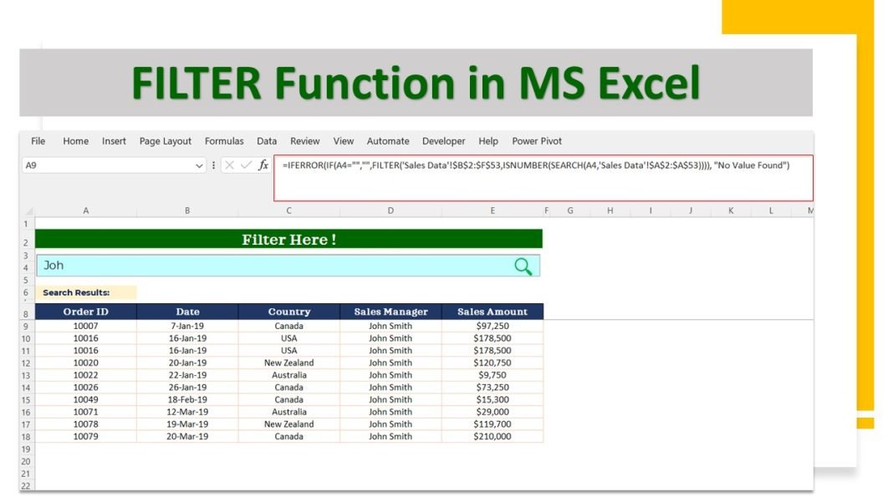Select the 18-Feb-19 date cell
This screenshot has height=502, width=893.
click(x=187, y=399)
